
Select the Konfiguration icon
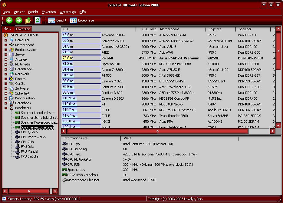[12, 98]
